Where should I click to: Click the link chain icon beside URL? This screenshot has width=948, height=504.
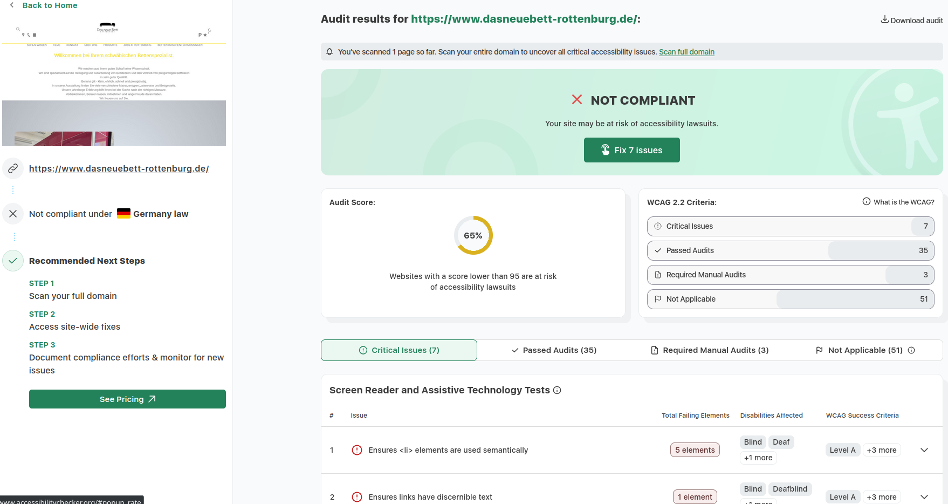[13, 168]
